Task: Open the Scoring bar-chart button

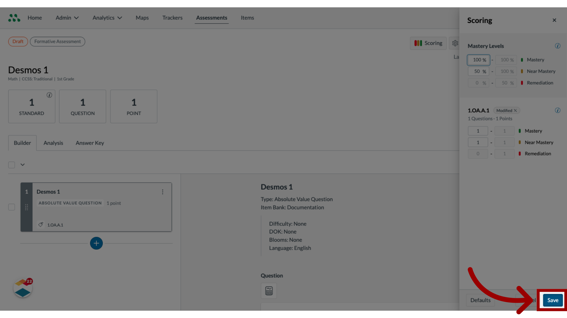Action: pyautogui.click(x=428, y=43)
